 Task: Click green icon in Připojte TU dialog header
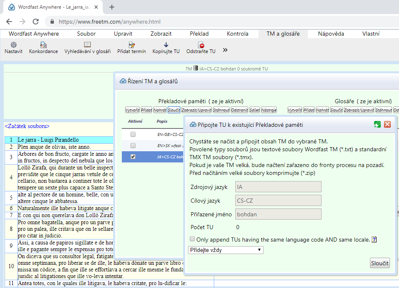click(377, 124)
